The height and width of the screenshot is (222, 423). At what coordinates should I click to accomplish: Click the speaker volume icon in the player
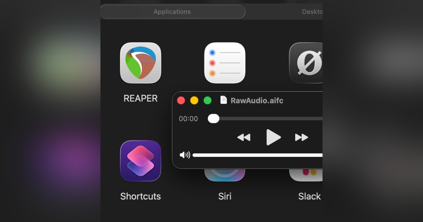pyautogui.click(x=186, y=154)
